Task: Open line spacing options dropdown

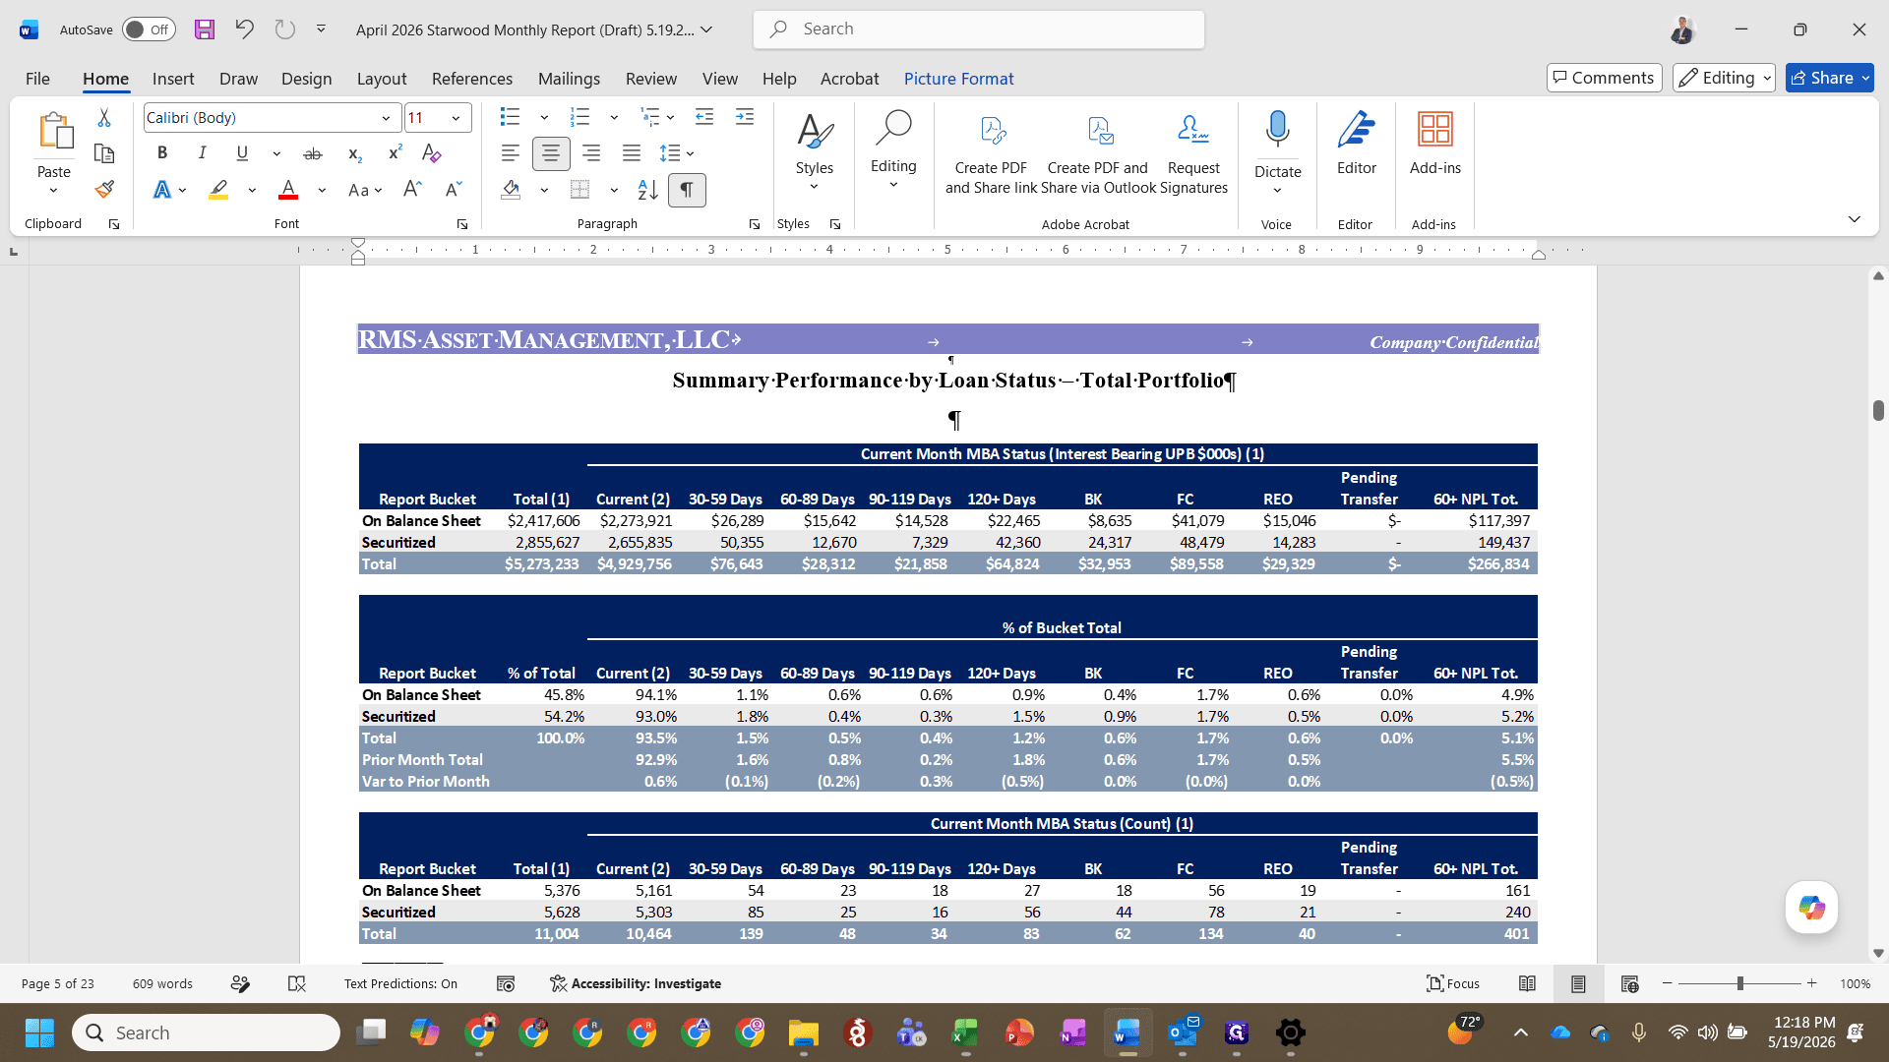Action: pyautogui.click(x=691, y=153)
